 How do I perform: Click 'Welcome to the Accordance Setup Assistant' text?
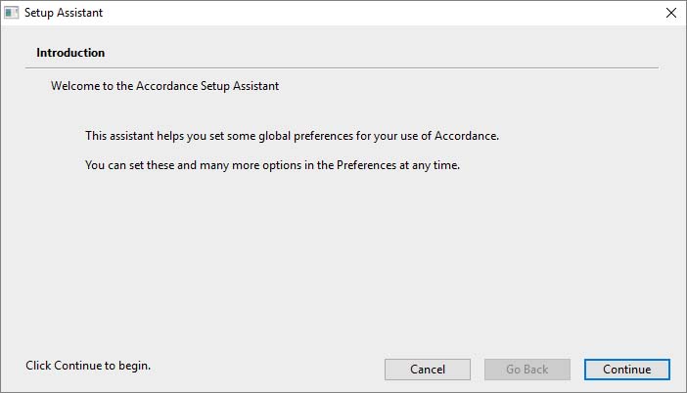pyautogui.click(x=164, y=86)
